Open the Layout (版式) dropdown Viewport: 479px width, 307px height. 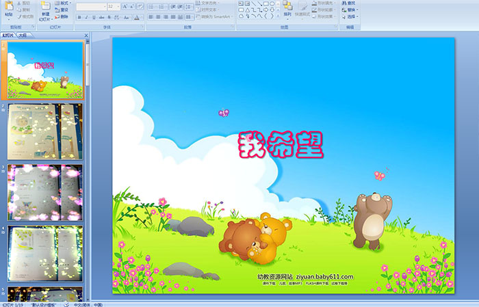coord(63,3)
